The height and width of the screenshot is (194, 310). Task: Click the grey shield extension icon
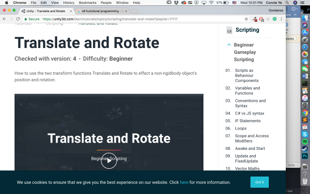coord(268,19)
